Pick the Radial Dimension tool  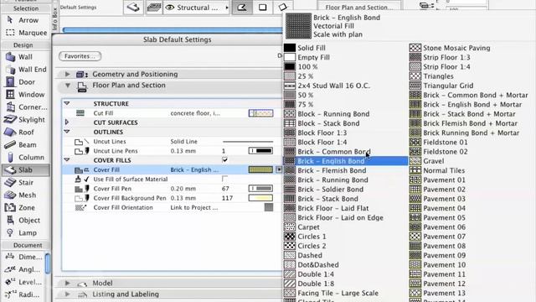point(23,294)
